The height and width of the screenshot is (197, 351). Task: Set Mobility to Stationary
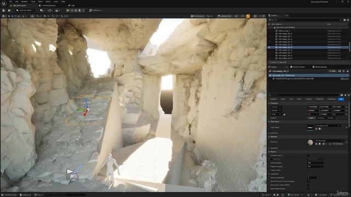pyautogui.click(x=321, y=118)
